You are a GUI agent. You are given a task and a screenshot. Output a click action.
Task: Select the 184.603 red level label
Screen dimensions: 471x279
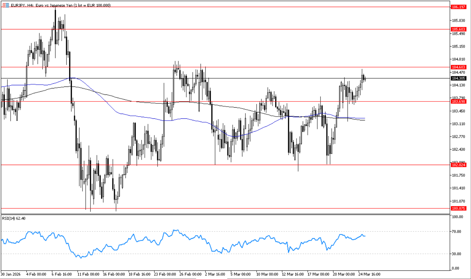[458, 67]
